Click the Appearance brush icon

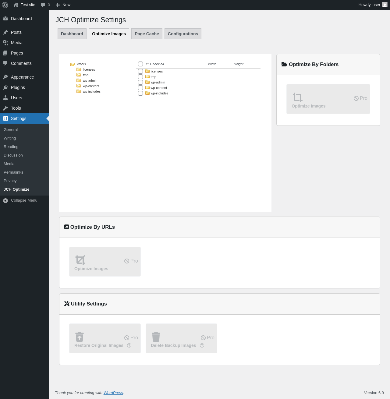5,77
